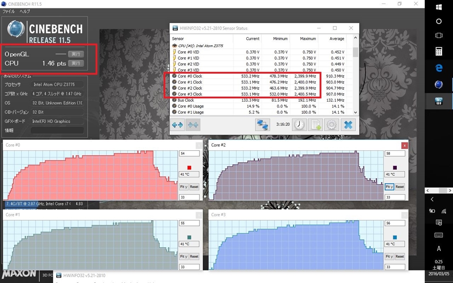Viewport: 453px width, 283px height.
Task: Switch to Cinebench taskbar icon
Action: coord(438,84)
